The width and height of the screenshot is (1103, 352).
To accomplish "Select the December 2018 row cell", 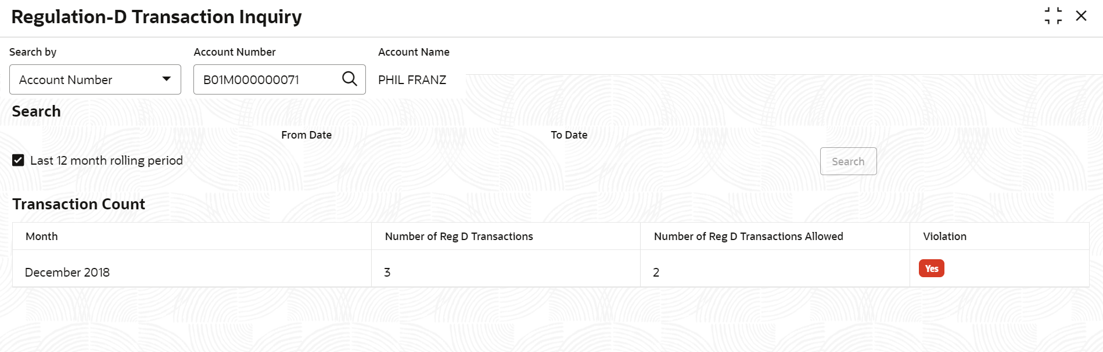I will (67, 273).
